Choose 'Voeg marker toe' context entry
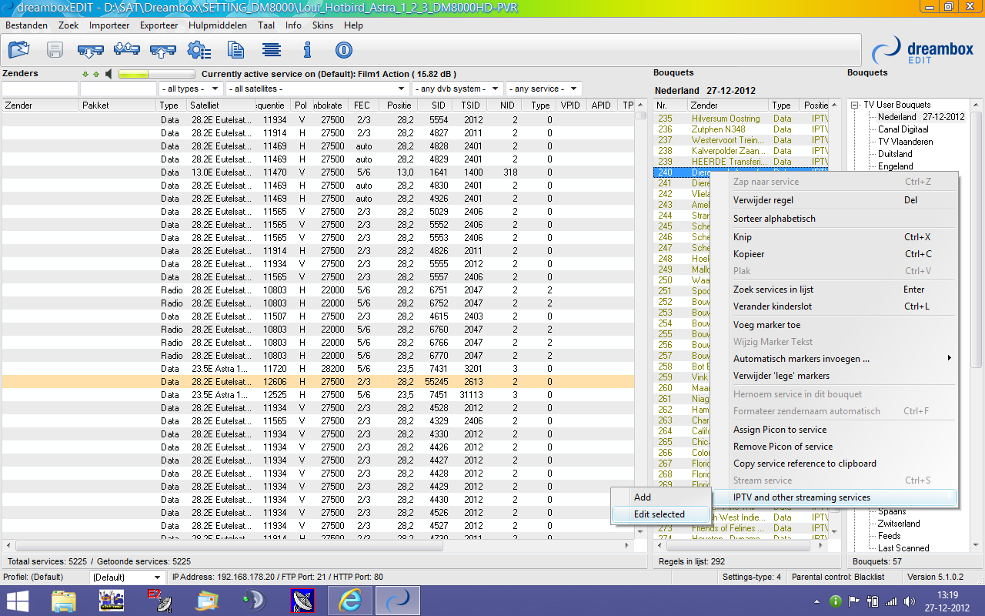This screenshot has height=616, width=985. point(835,325)
